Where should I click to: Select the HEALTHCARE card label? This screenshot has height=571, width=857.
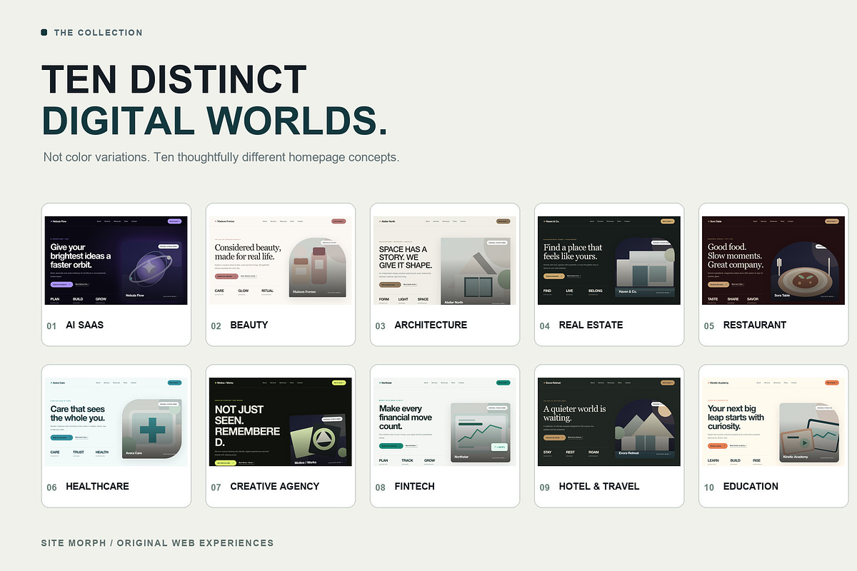(97, 486)
